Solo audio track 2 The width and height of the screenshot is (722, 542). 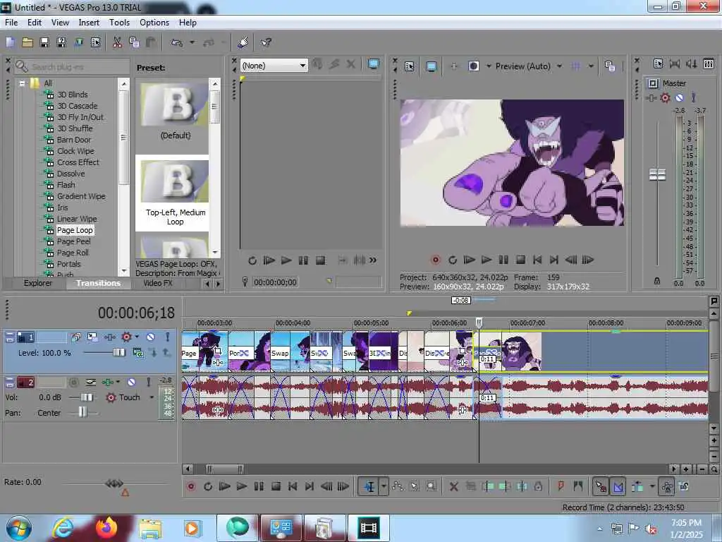pyautogui.click(x=148, y=382)
